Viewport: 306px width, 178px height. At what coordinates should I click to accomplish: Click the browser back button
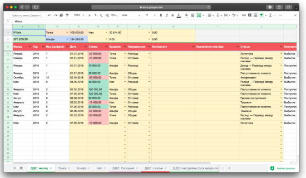point(22,7)
